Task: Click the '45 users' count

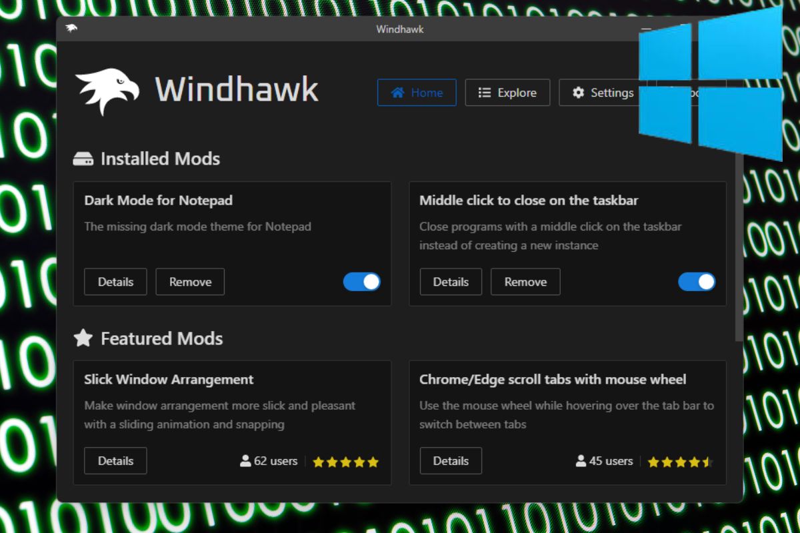Action: 604,461
